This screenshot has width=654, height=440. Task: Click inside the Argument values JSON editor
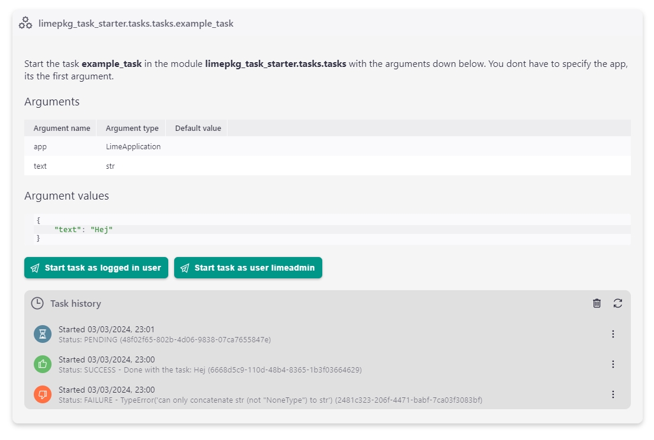[x=332, y=229]
